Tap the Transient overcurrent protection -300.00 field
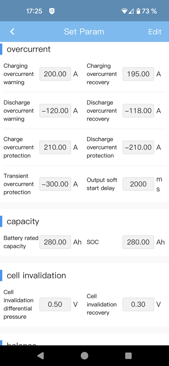169x366 pixels. [x=55, y=184]
